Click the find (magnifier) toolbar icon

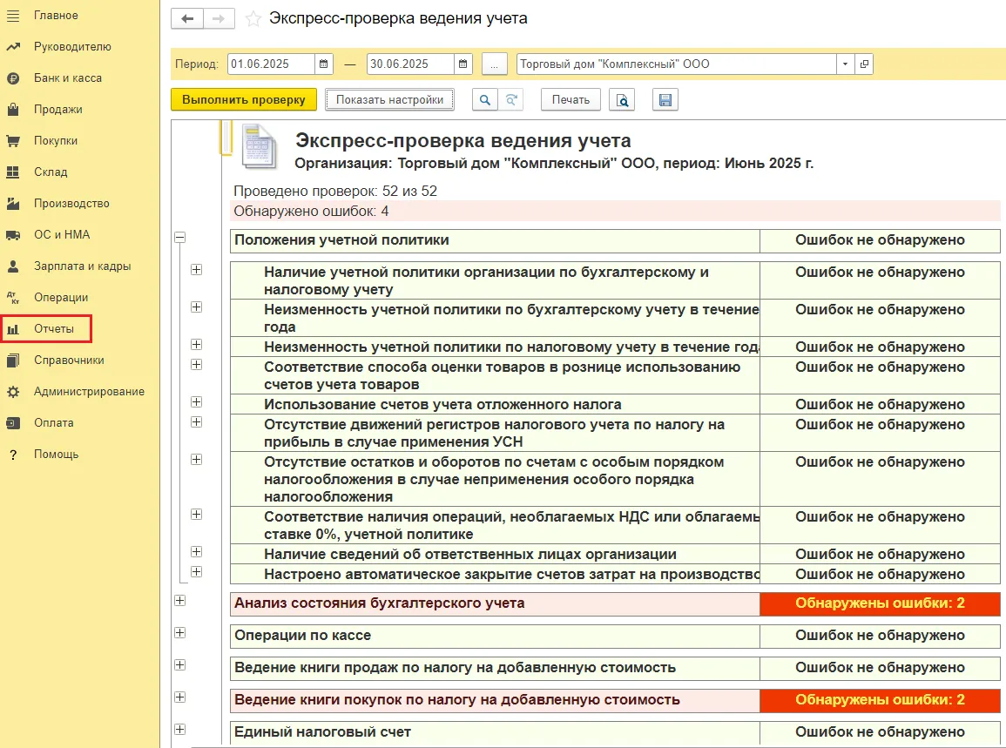point(484,99)
